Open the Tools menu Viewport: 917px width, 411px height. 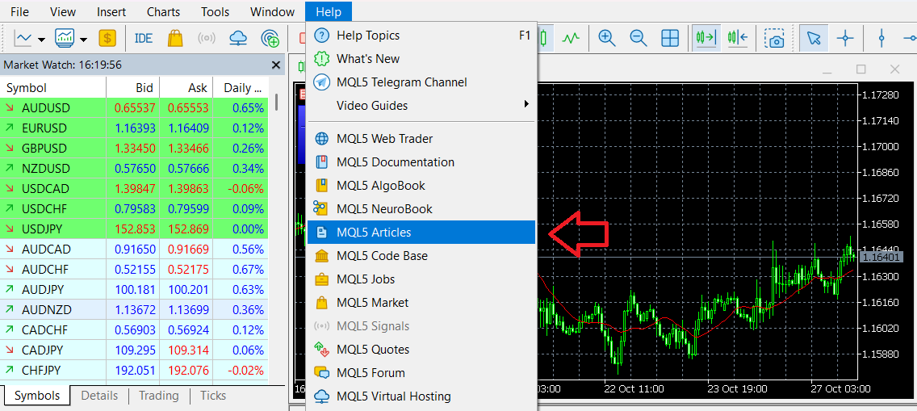tap(216, 11)
